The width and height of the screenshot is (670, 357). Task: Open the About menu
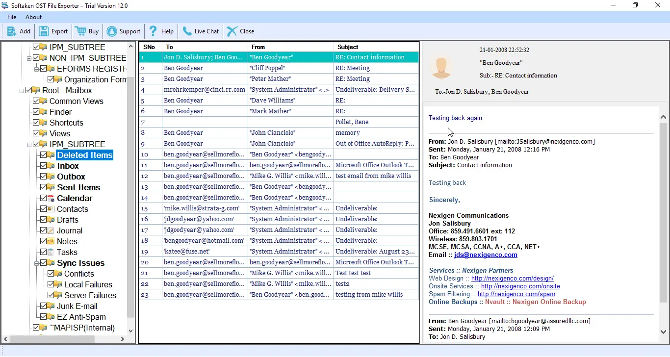34,17
